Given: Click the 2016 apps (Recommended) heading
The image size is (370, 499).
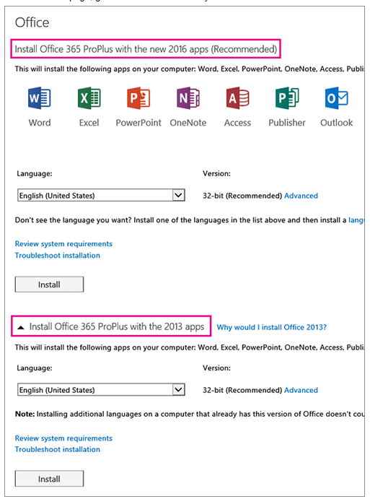Looking at the screenshot, I should tap(146, 49).
